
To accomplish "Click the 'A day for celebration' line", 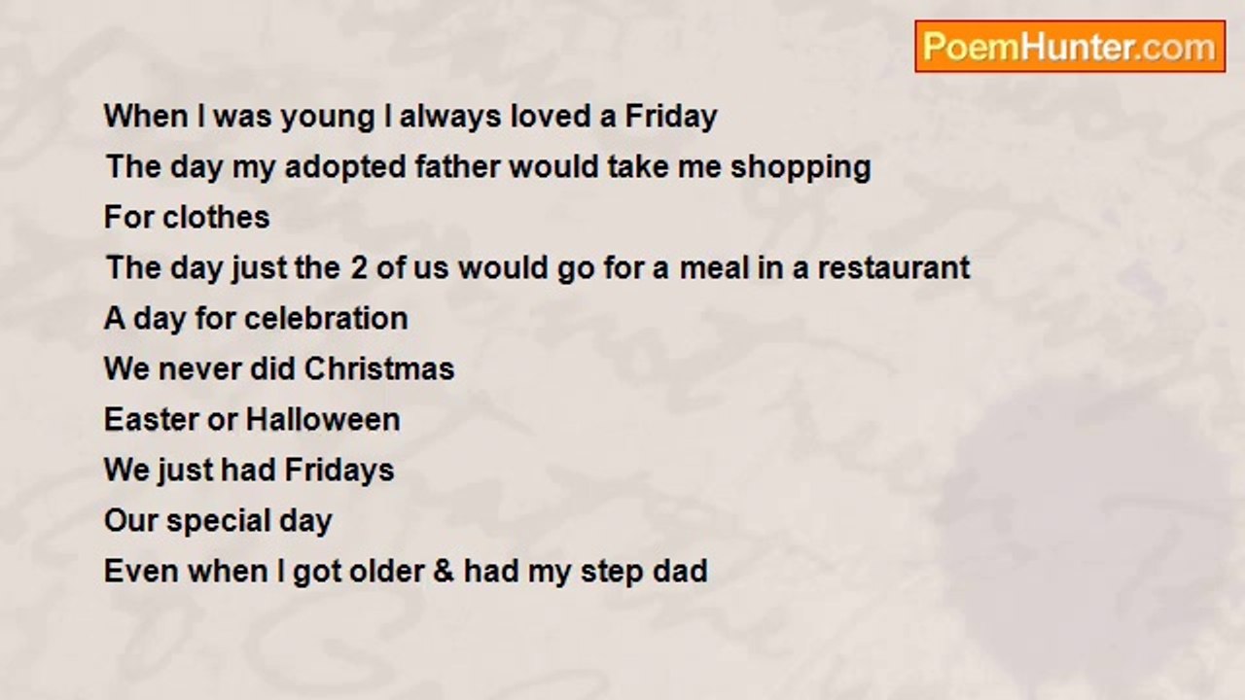I will 256,318.
